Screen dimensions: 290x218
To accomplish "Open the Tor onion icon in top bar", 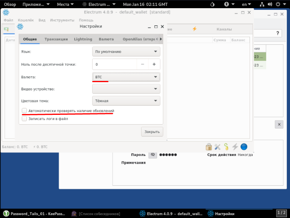I will [x=212, y=4].
